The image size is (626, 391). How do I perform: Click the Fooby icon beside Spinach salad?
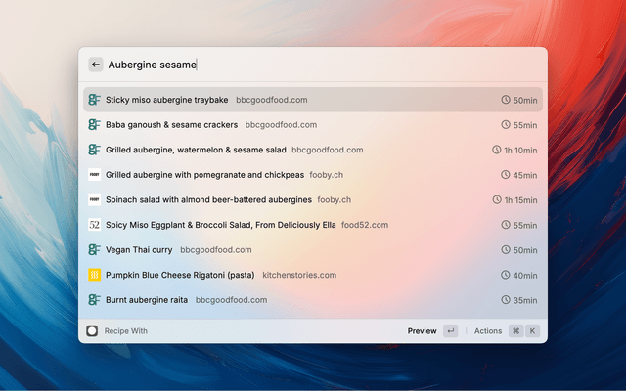coord(95,199)
